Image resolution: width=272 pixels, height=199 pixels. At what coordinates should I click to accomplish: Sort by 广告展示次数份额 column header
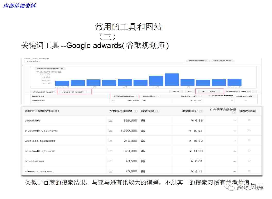pyautogui.click(x=223, y=110)
